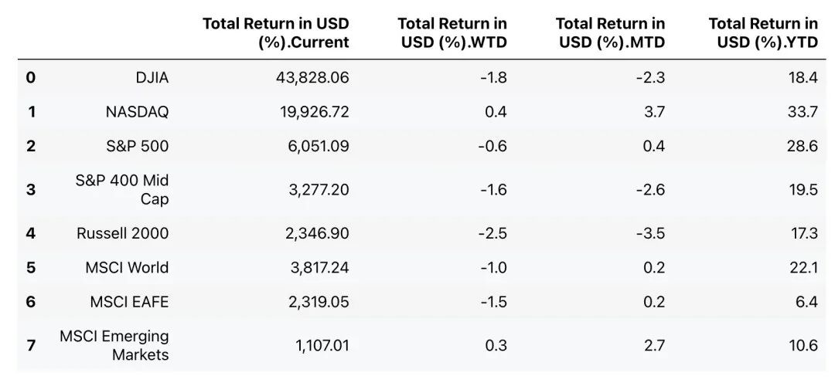
Task: Click the S&P 500 row label
Action: pos(139,146)
